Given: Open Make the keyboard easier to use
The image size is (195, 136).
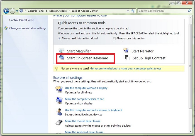Looking at the screenshot, I should point(84,132).
